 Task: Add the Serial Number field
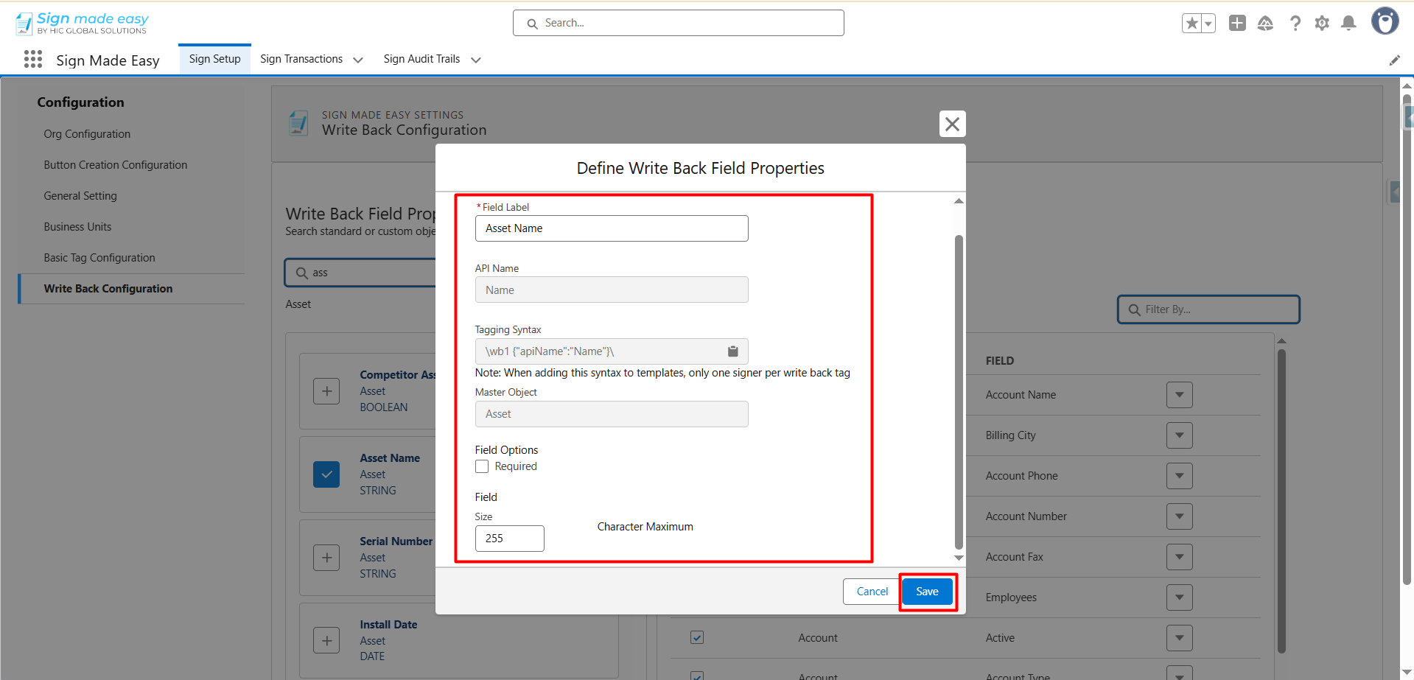coord(326,558)
